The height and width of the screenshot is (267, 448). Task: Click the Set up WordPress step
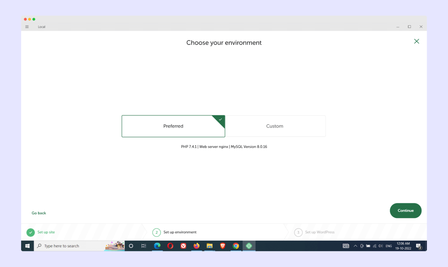pyautogui.click(x=320, y=232)
